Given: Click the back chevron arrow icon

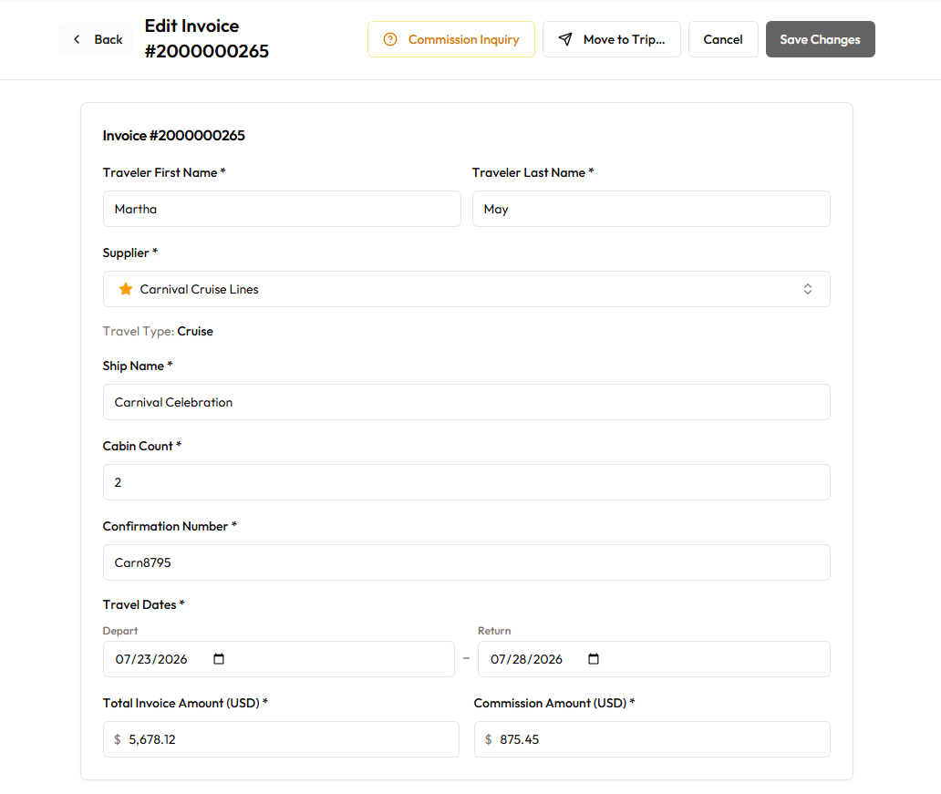Looking at the screenshot, I should pyautogui.click(x=77, y=39).
